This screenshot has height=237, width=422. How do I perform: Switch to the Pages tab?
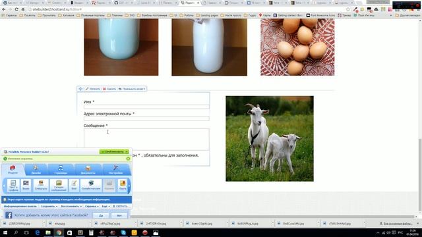(x=61, y=170)
